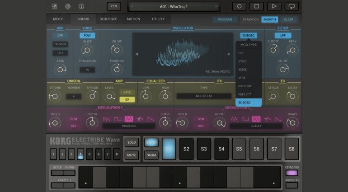Click the Play transport button
Screen dimensions: 348x192
click(273, 6)
